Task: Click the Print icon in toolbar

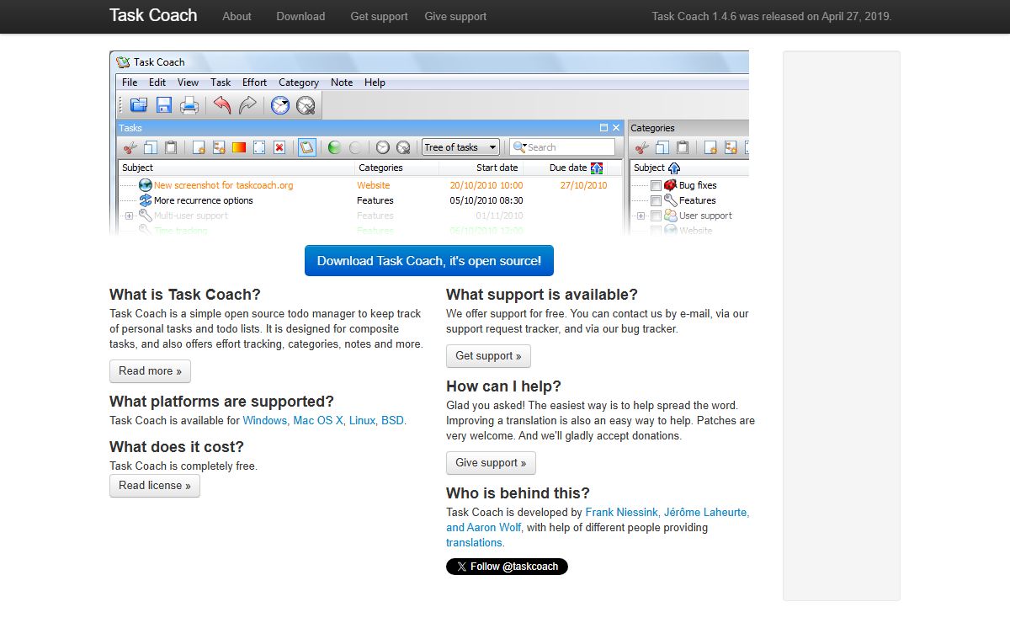Action: pyautogui.click(x=189, y=105)
